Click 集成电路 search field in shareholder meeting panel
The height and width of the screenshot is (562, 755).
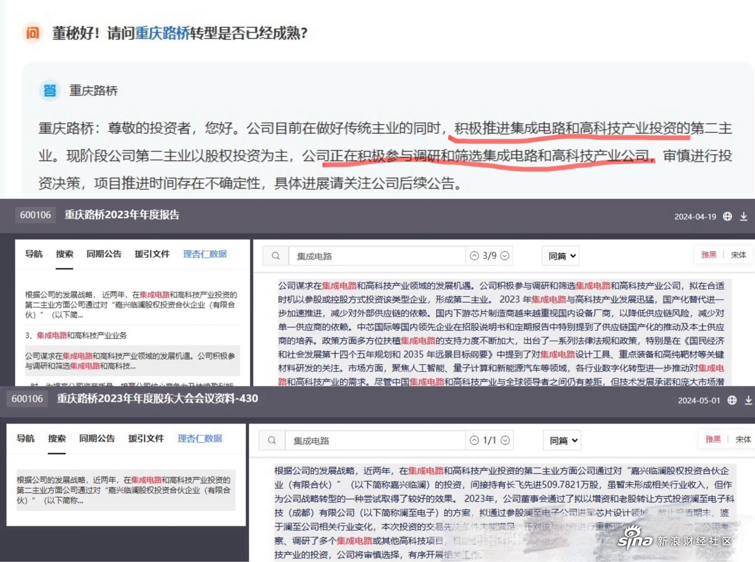(x=375, y=440)
